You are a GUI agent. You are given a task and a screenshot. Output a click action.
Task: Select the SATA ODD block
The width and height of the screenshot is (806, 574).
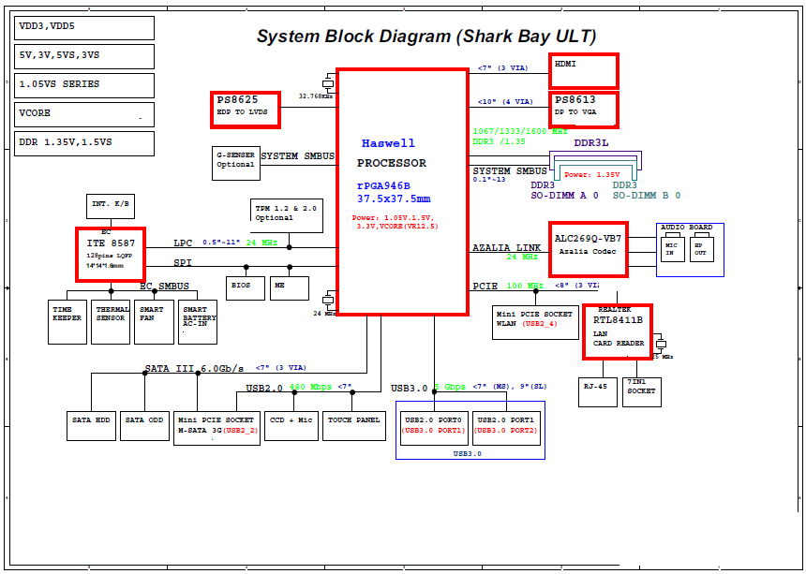[x=144, y=426]
